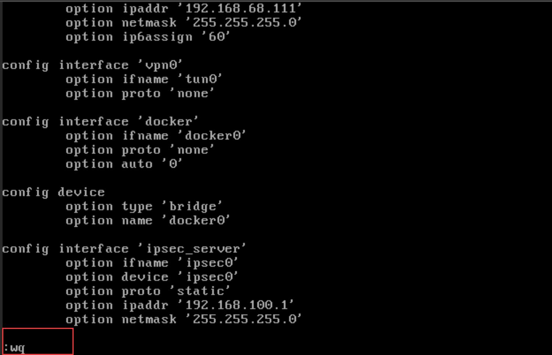Click the :wq command at the bottom
552x355 pixels.
point(15,348)
